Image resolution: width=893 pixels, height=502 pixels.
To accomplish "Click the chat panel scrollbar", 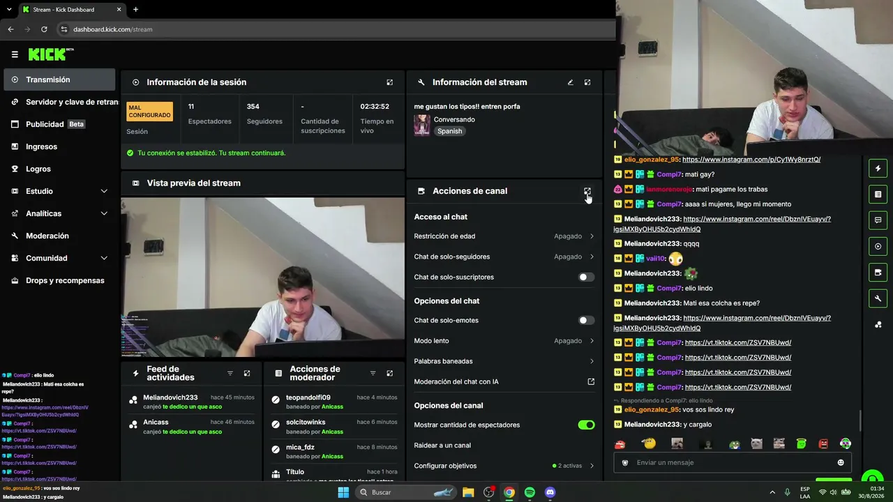I will [861, 420].
